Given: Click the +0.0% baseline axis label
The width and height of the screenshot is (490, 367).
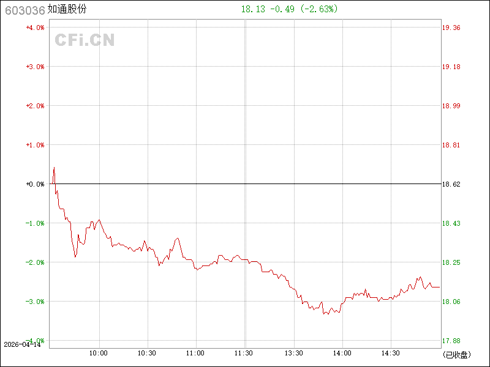Looking at the screenshot, I should [35, 184].
